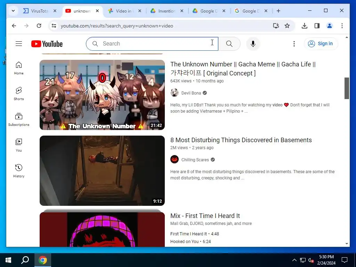Open Chrome three-dot menu
This screenshot has height=267, width=356.
point(342,26)
